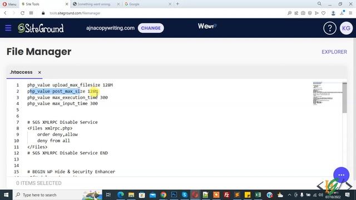Image resolution: width=356 pixels, height=200 pixels.
Task: Open the Opera downloads icon
Action: pos(342,13)
